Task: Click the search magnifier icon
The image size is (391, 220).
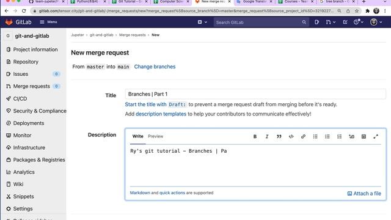Action: (x=304, y=22)
